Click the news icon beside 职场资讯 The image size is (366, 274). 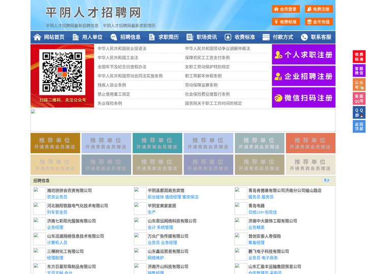[190, 37]
